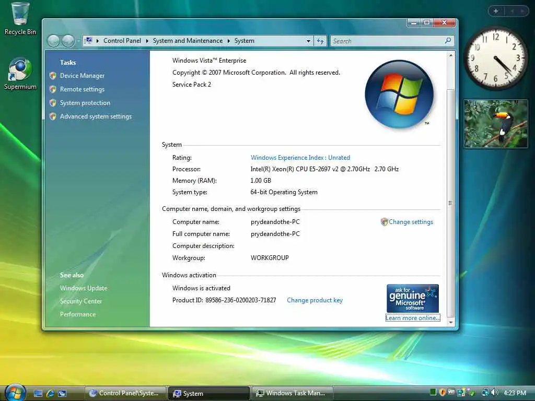This screenshot has height=401, width=535.
Task: Click the toucan slideshow gadget photo
Action: (x=495, y=124)
